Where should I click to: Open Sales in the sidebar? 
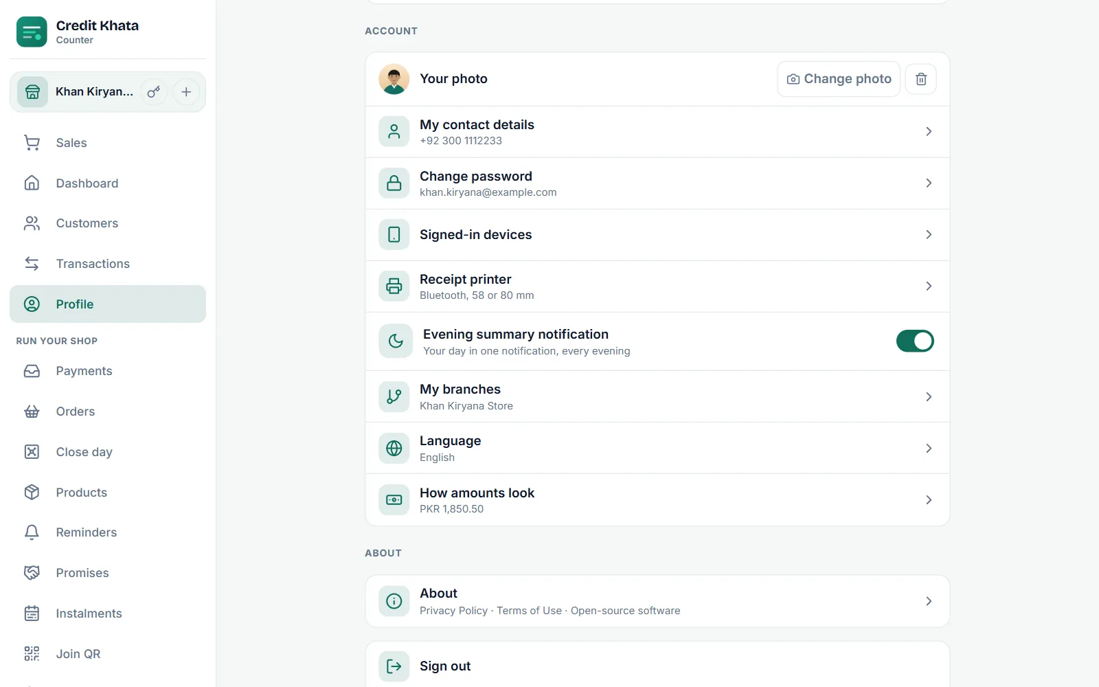[x=108, y=143]
